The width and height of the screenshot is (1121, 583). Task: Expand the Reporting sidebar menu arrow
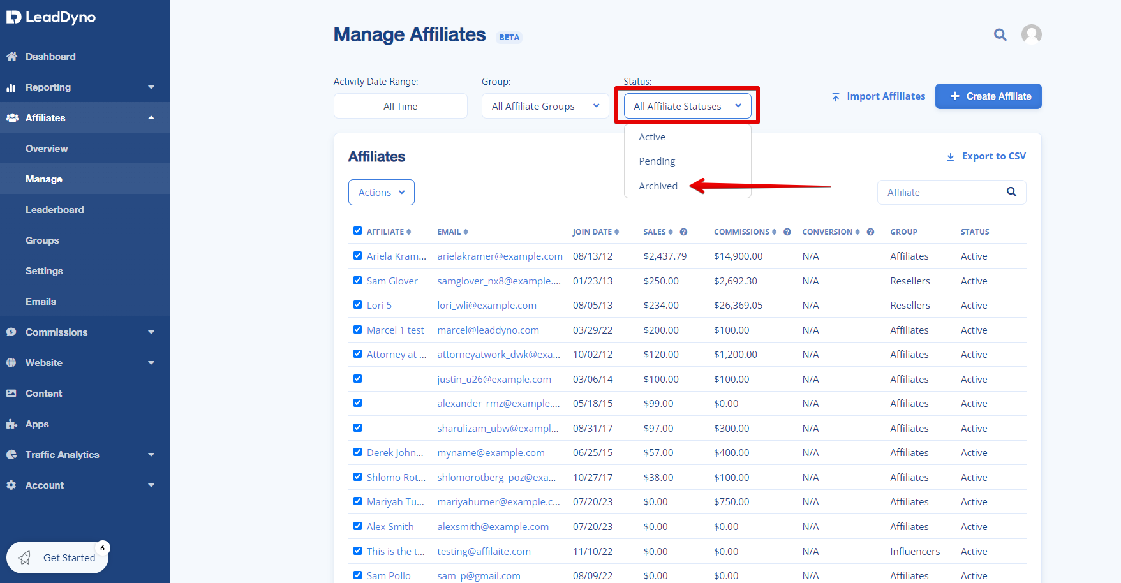click(151, 87)
